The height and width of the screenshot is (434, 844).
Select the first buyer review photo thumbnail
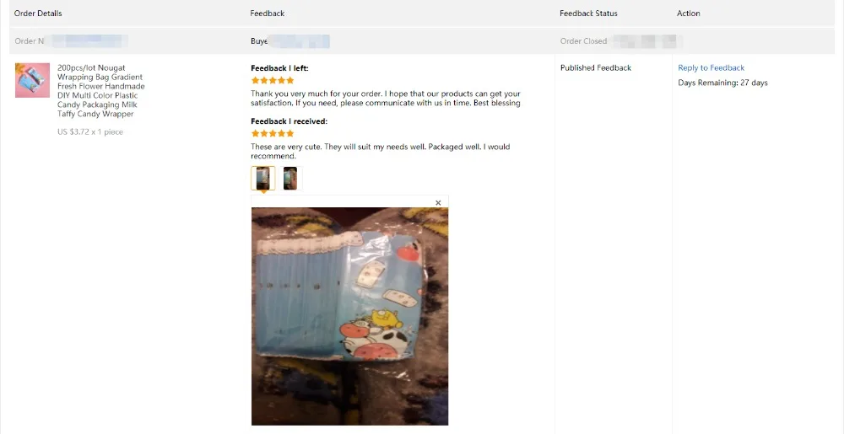(x=262, y=178)
